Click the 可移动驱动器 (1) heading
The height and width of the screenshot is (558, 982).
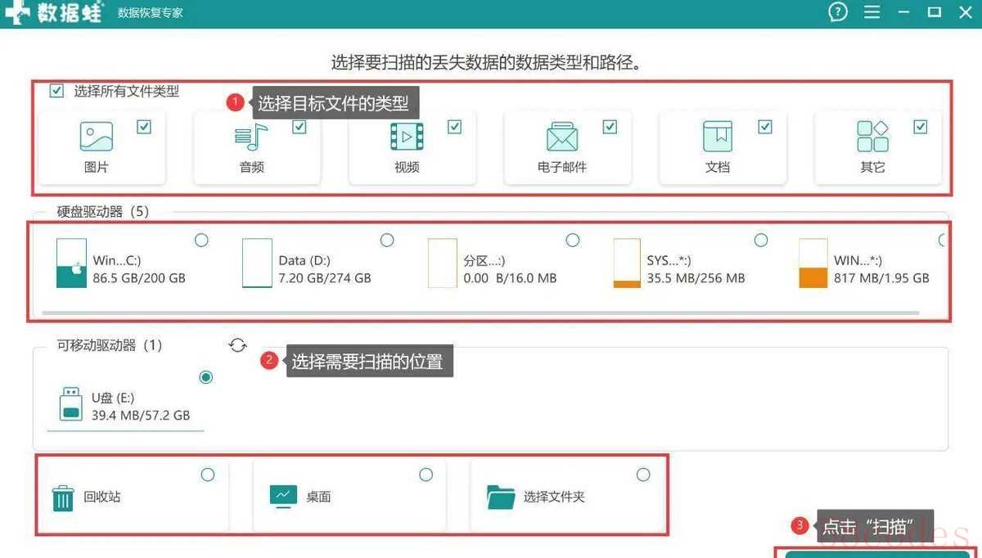click(x=110, y=345)
